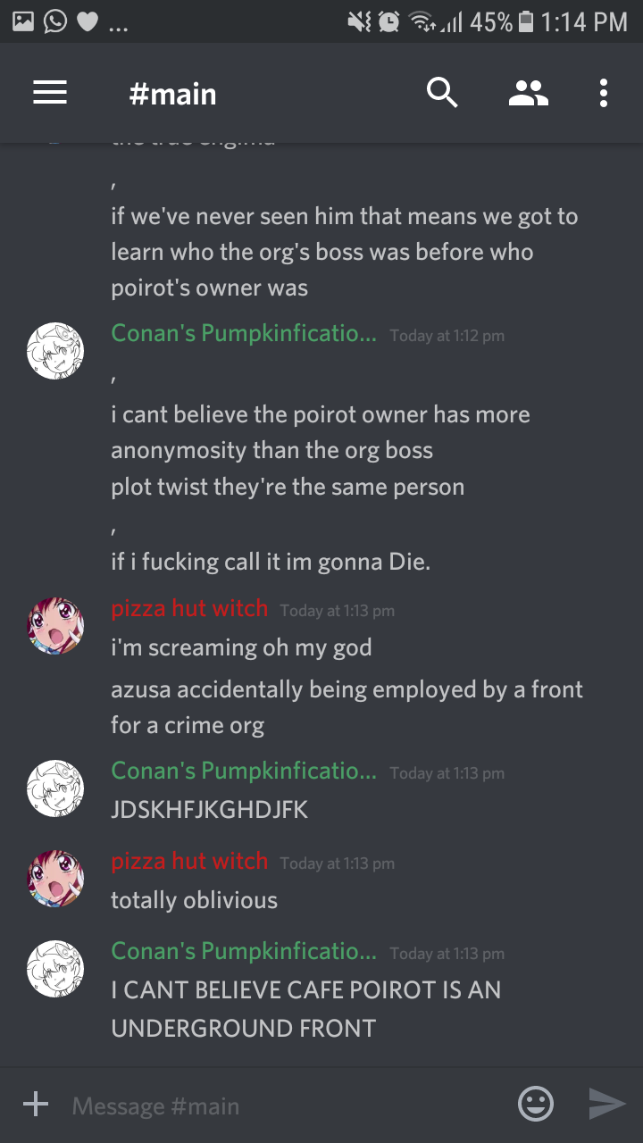Tap the #main channel title
Screen dimensions: 643x1143
click(x=172, y=94)
